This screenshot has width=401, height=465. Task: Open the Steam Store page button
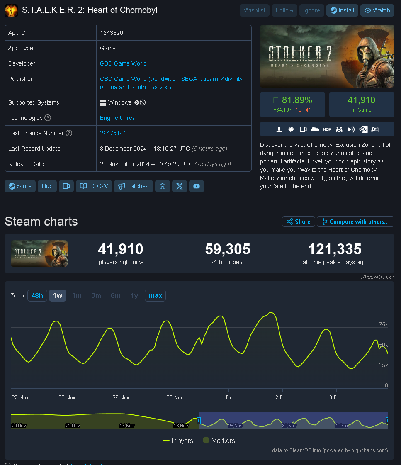[20, 186]
